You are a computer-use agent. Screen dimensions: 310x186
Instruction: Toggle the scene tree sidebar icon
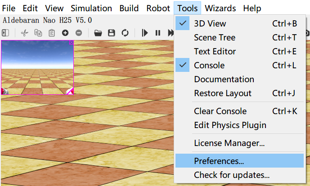[5, 33]
